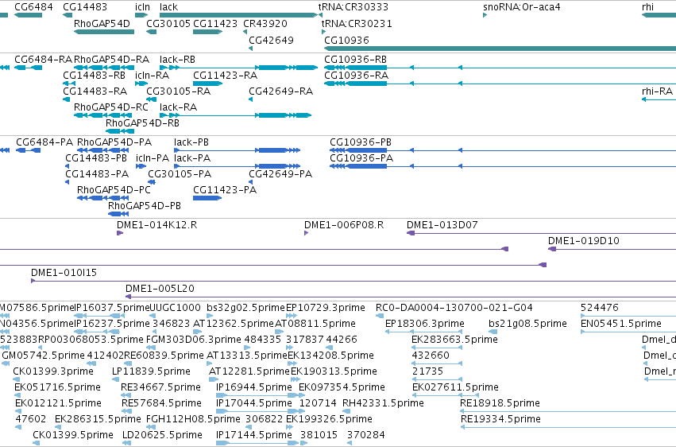This screenshot has height=447, width=676.
Task: Click transcript CG10936-RB label
Action: (x=356, y=59)
